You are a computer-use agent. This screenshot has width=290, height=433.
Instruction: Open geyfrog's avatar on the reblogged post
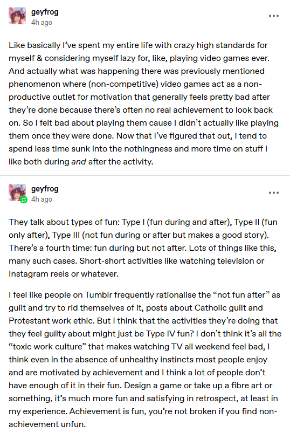point(17,193)
